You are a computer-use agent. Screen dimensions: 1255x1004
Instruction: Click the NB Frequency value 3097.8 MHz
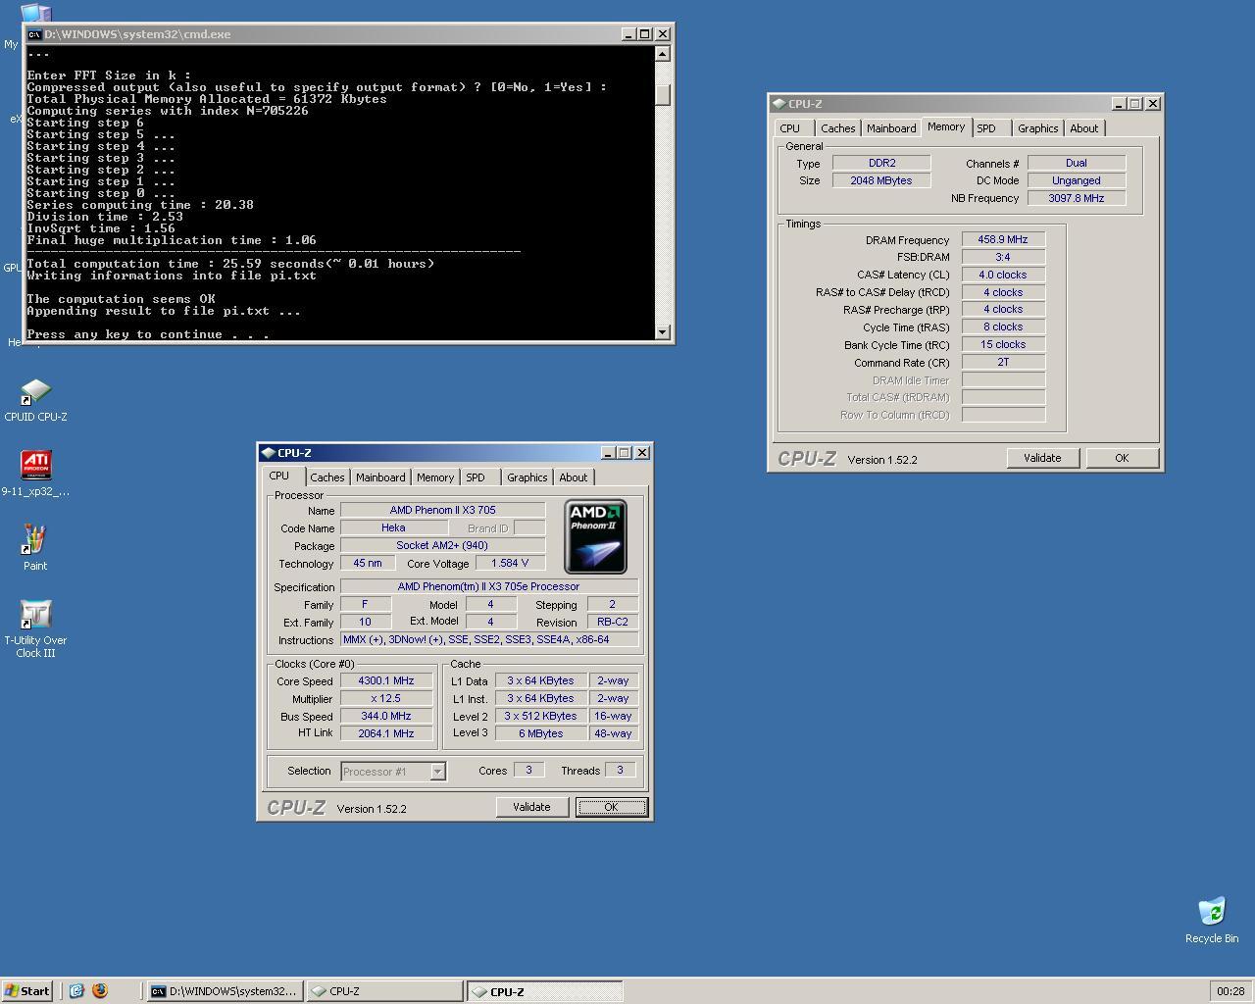pyautogui.click(x=1077, y=198)
